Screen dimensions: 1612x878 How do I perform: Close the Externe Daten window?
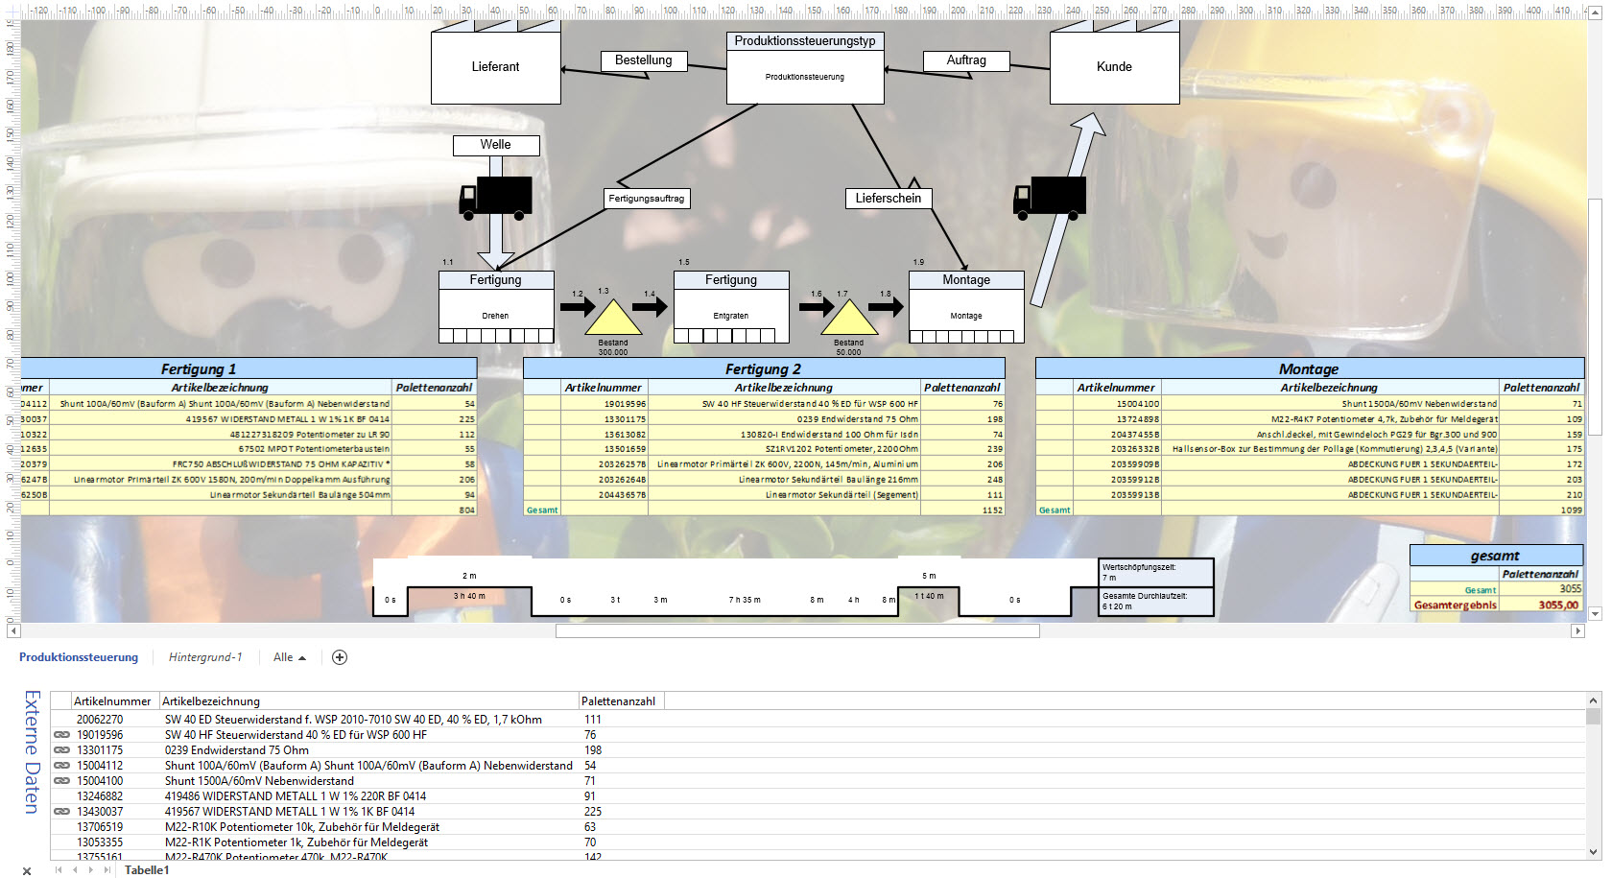pos(27,870)
